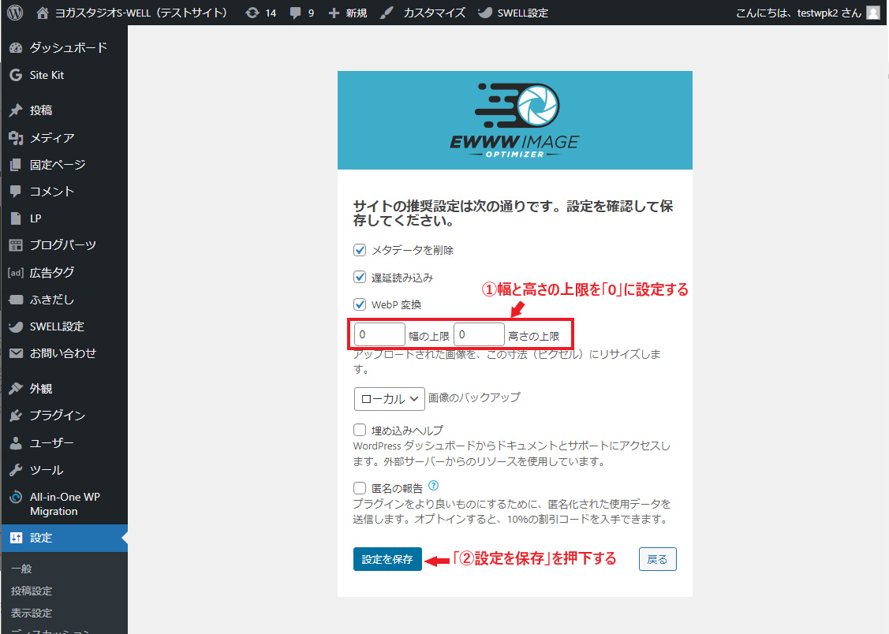Click the メディア icon
This screenshot has width=889, height=634.
(16, 137)
